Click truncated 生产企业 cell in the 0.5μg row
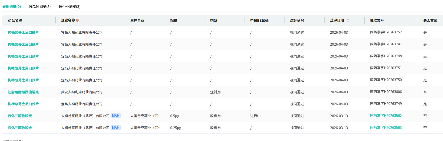 pyautogui.click(x=146, y=116)
